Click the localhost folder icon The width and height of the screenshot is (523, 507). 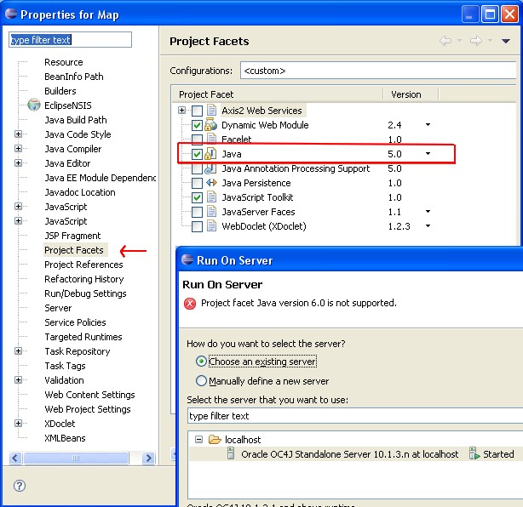click(x=214, y=440)
